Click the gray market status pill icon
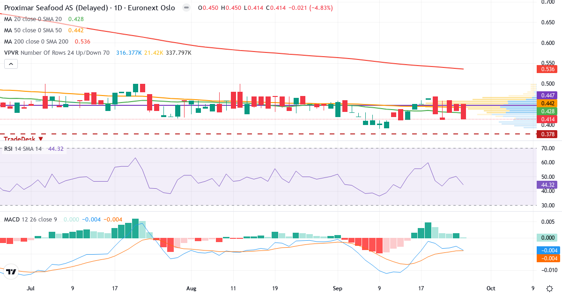 pos(186,8)
